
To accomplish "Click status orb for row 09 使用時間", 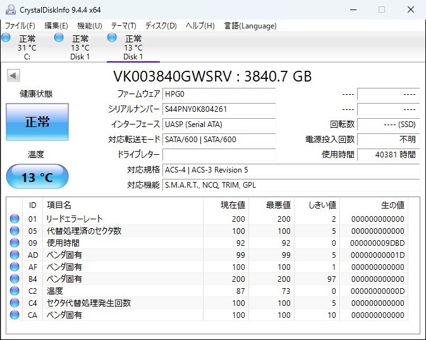I will 15,243.
